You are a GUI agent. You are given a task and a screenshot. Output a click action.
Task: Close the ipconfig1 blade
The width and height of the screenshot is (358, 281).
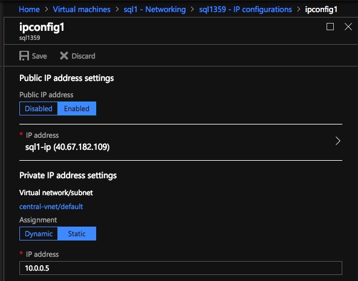click(348, 27)
